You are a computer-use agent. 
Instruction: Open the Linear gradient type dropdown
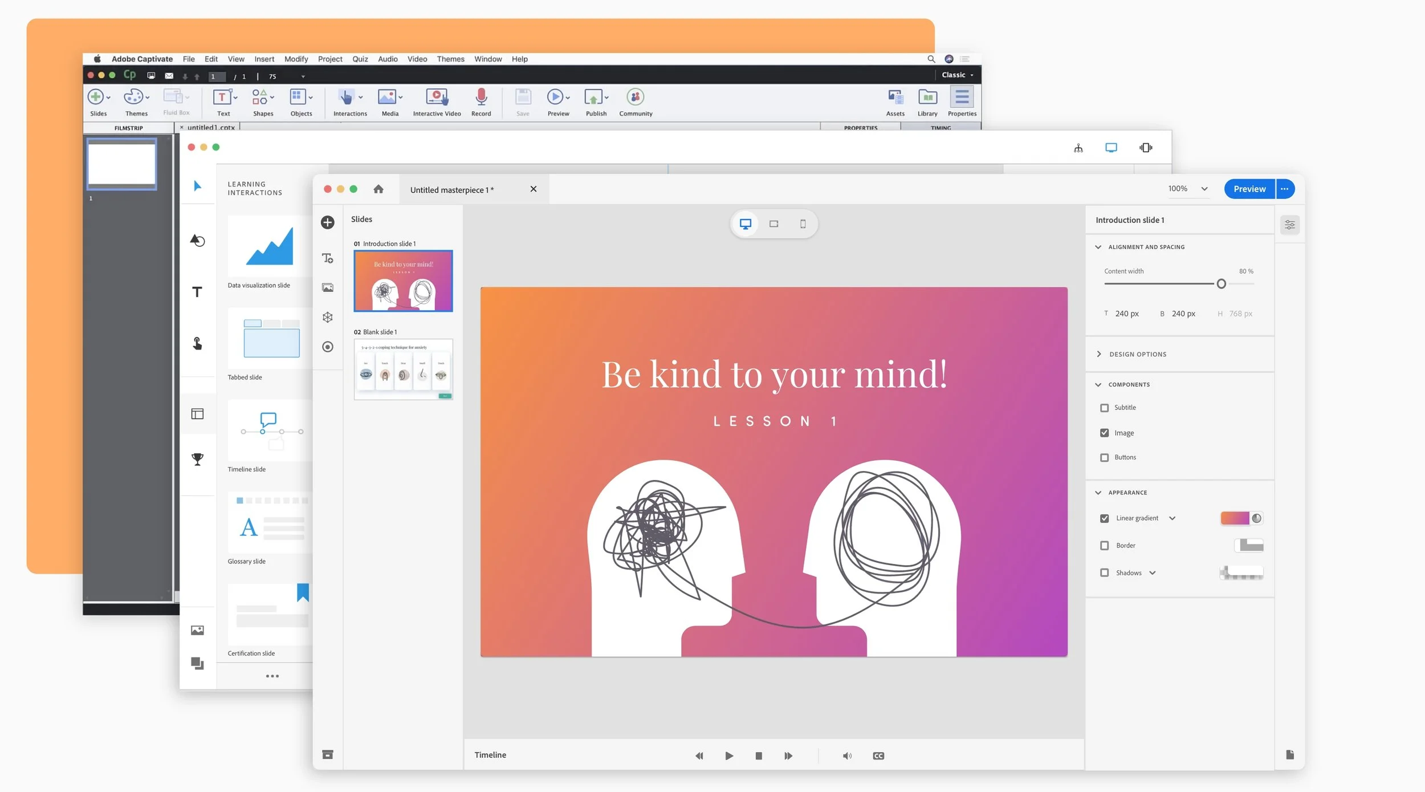1172,518
